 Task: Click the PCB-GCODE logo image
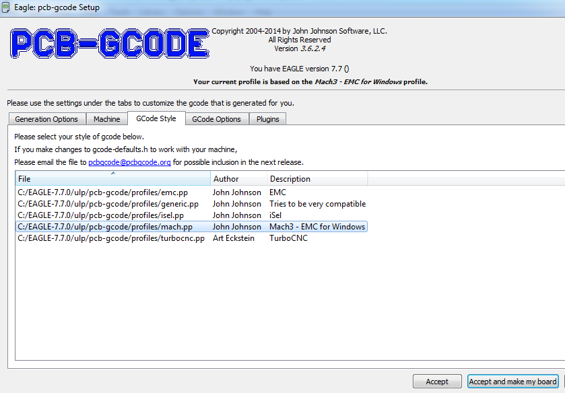110,43
